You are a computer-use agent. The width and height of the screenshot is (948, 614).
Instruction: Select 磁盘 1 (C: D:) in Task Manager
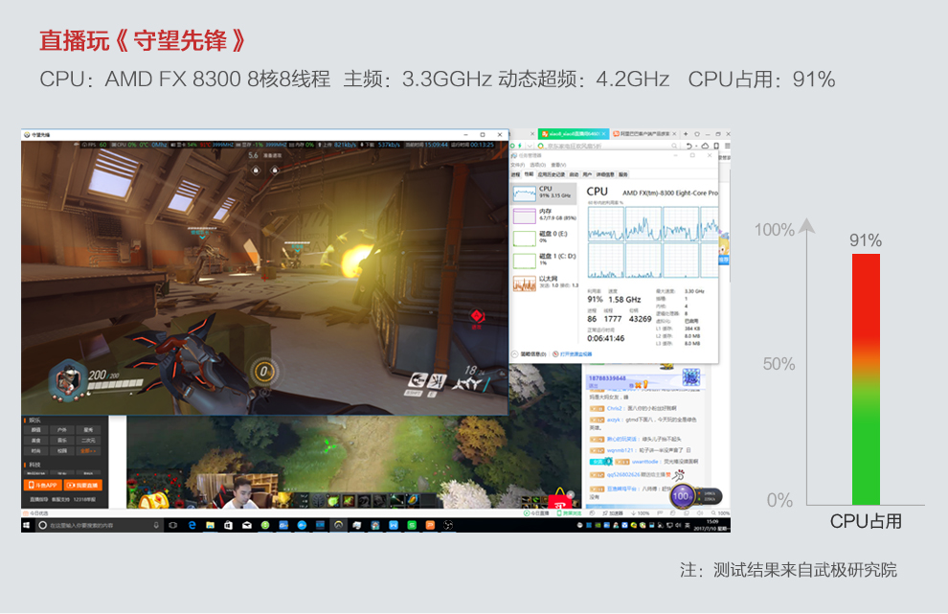coord(543,261)
